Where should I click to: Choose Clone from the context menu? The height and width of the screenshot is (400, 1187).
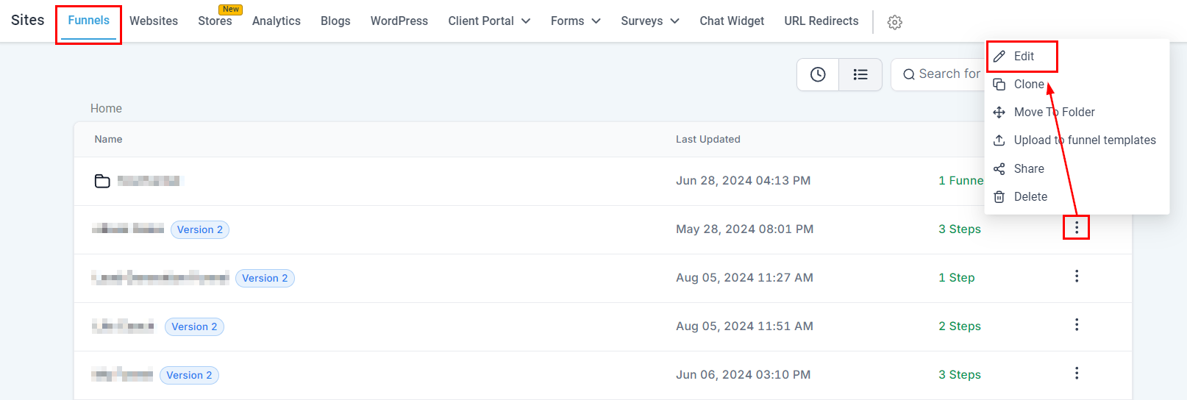coord(1029,85)
